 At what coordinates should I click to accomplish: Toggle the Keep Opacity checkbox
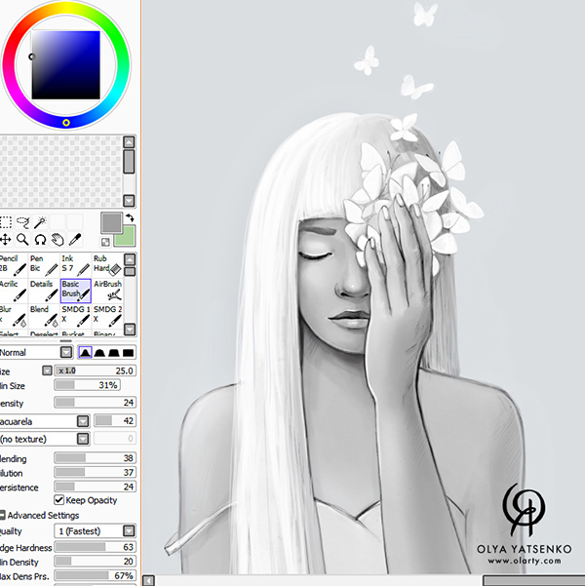click(x=59, y=499)
